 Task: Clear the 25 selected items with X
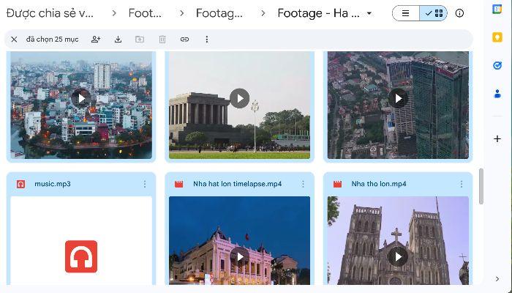tap(14, 40)
